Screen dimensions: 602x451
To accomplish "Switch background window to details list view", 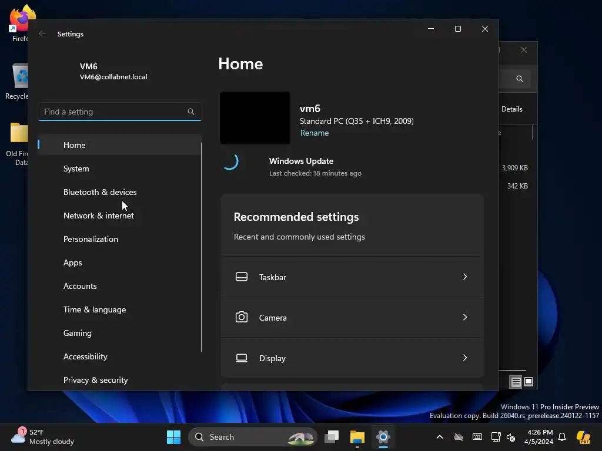I will 516,382.
